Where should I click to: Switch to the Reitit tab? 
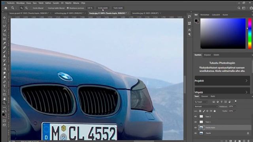213,96
